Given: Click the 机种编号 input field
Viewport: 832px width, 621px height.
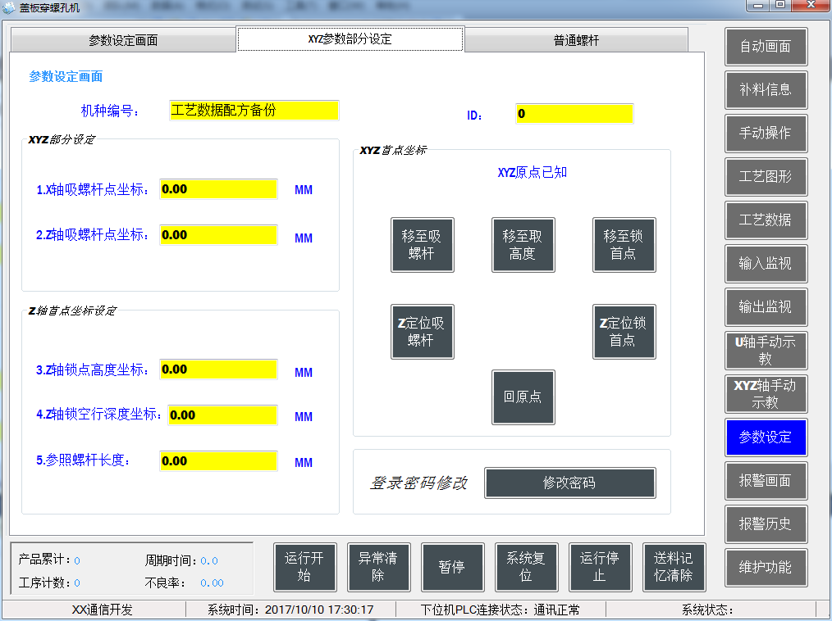Looking at the screenshot, I should point(254,110).
